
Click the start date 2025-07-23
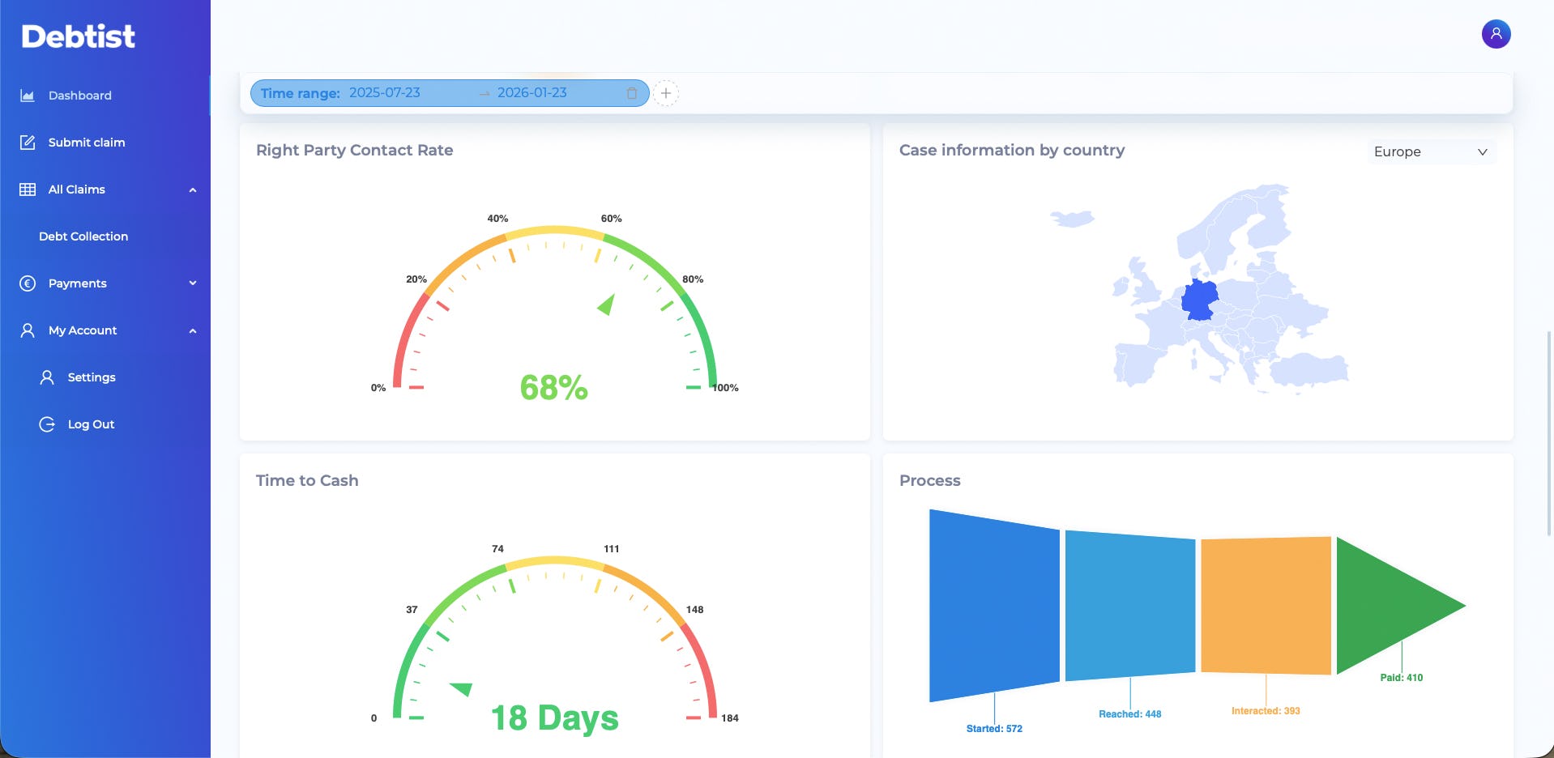point(385,92)
